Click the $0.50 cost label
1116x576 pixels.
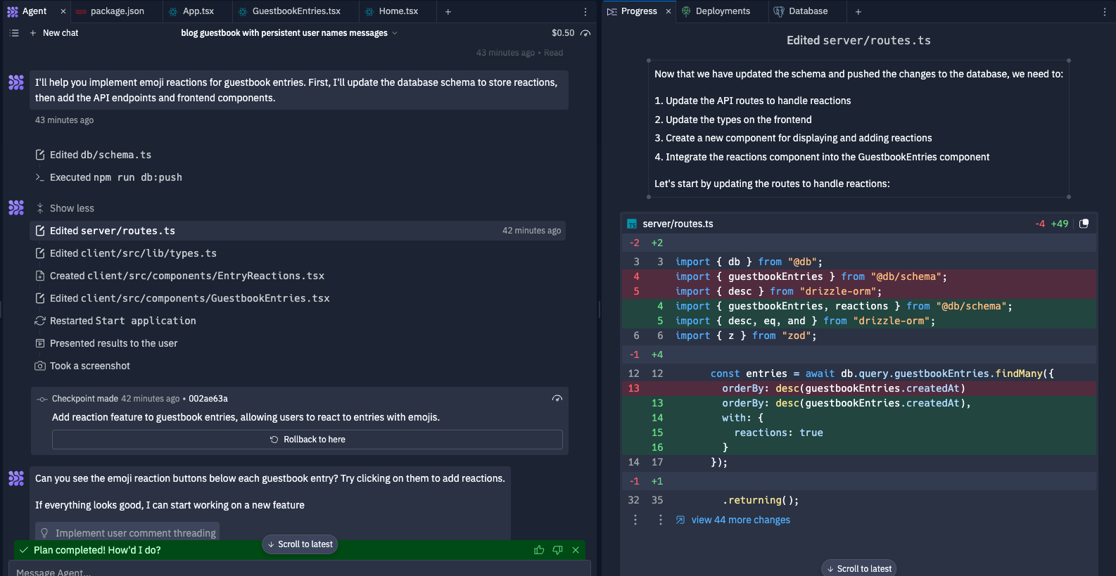pos(563,33)
